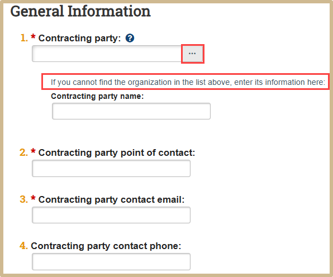333x277 pixels.
Task: Click into the Contracting party name field
Action: point(131,111)
